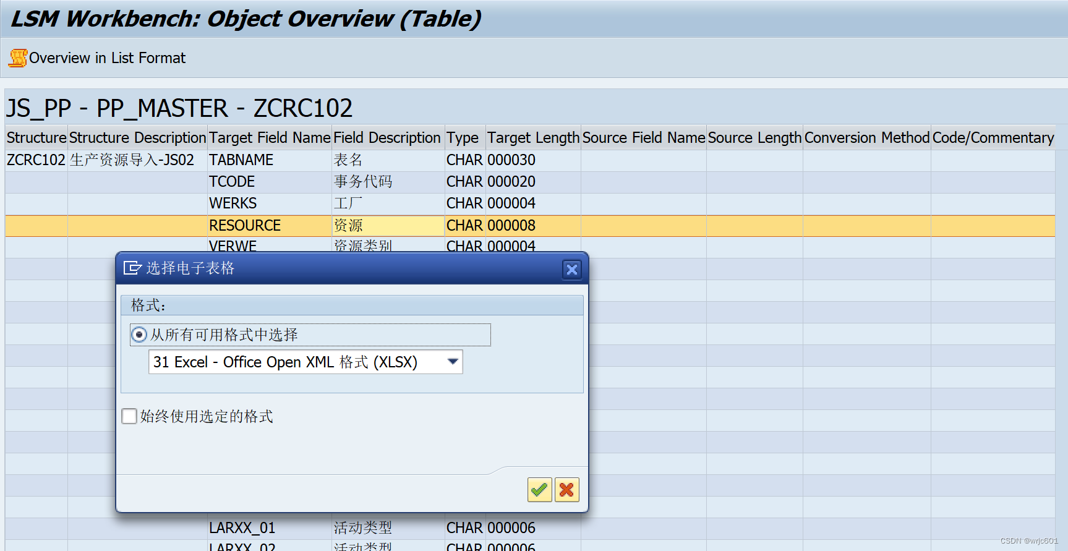Click the dialog title icon beside 选择电子表格

[132, 268]
